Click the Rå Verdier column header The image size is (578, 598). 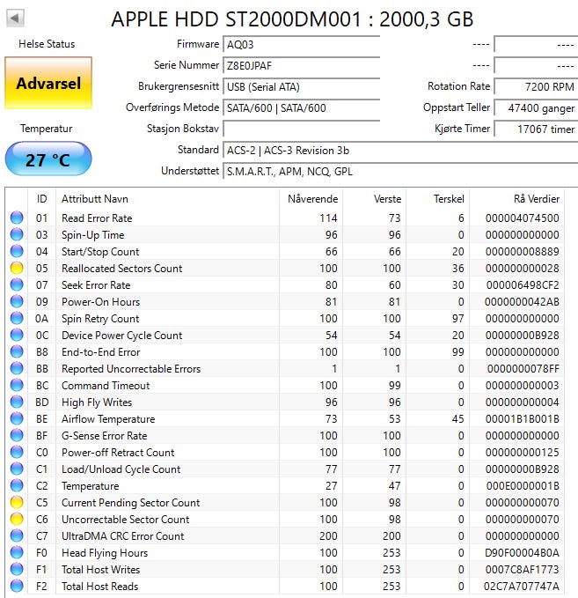pyautogui.click(x=536, y=199)
